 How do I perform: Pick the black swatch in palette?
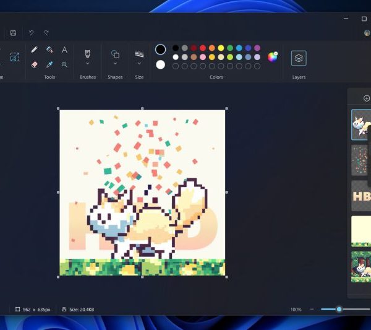point(176,48)
